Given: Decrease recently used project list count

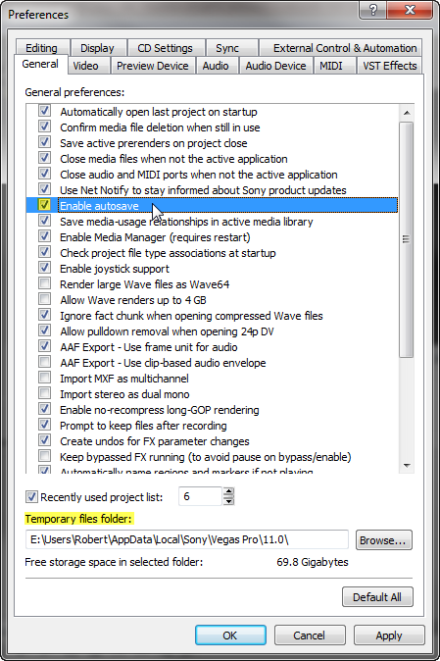Looking at the screenshot, I should [x=228, y=500].
